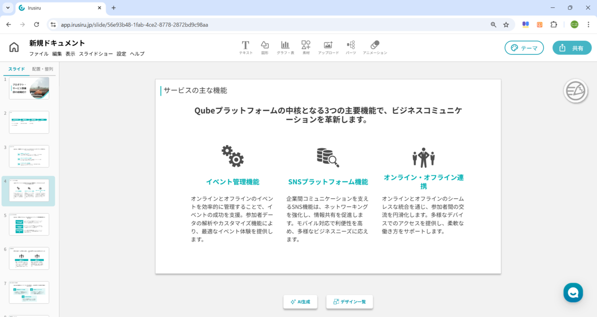This screenshot has height=317, width=597.
Task: Select heading イベント管理機能
Action: pyautogui.click(x=232, y=182)
